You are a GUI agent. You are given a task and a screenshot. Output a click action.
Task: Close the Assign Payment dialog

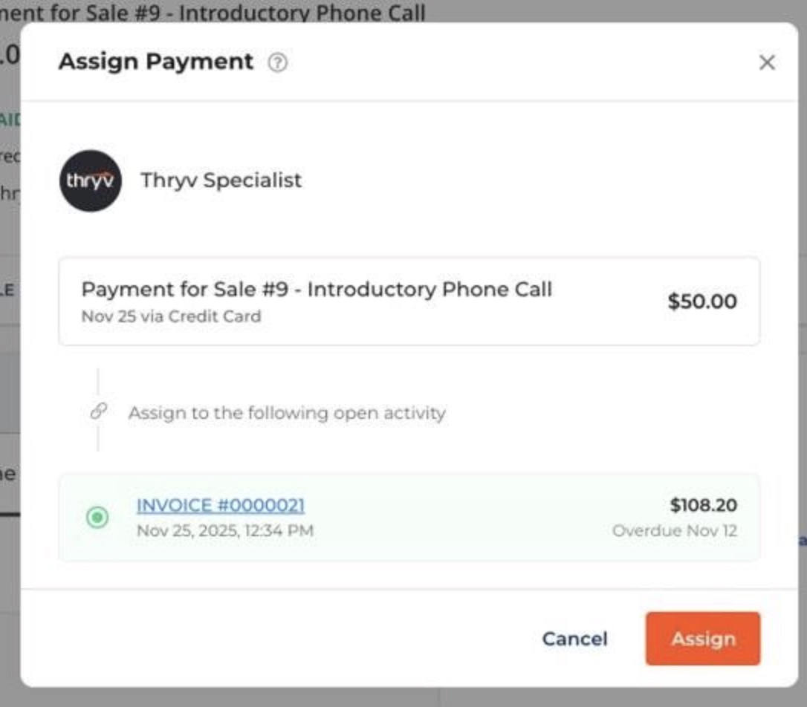[767, 62]
